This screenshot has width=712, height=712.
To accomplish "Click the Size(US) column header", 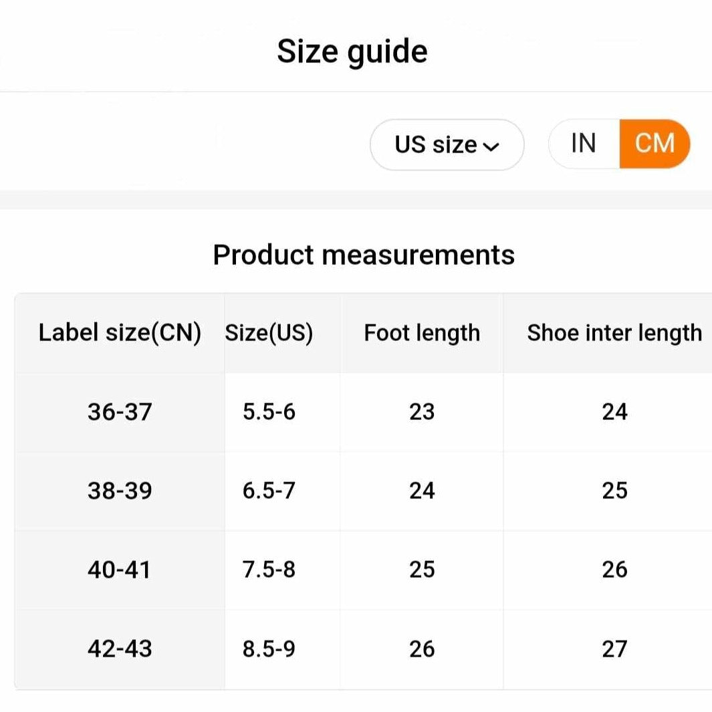I will point(269,332).
